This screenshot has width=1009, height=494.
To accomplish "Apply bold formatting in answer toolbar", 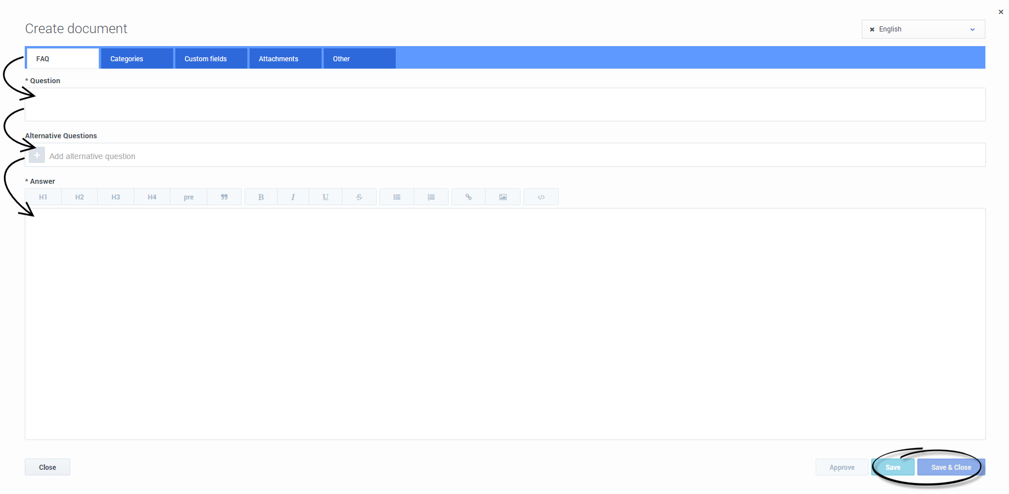I will (261, 197).
